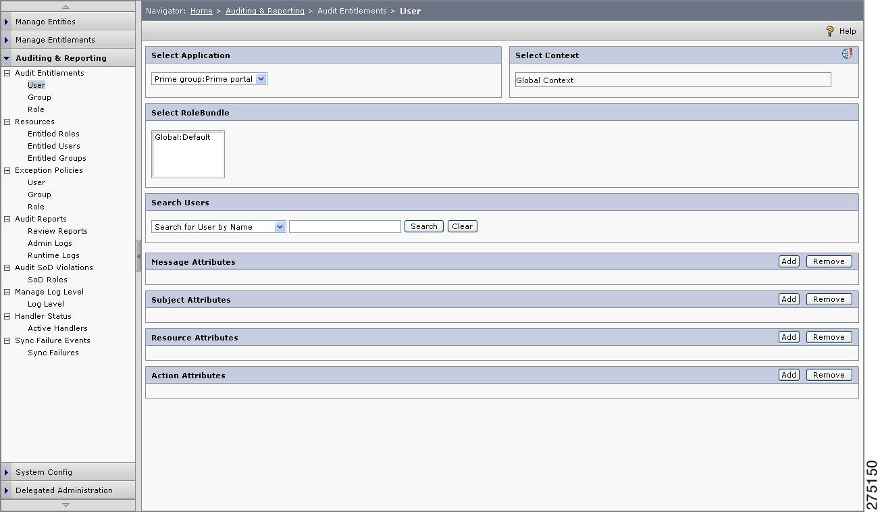
Task: Select User under Exception Policies
Action: [36, 182]
